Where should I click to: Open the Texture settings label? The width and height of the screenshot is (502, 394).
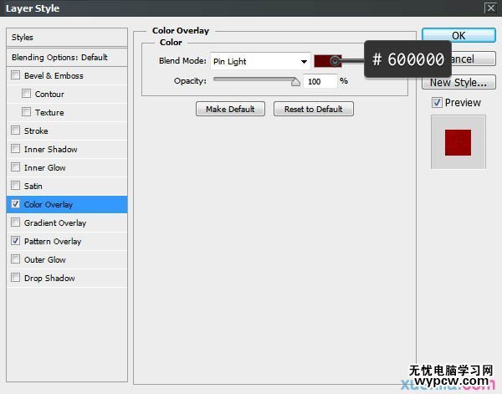pos(49,113)
